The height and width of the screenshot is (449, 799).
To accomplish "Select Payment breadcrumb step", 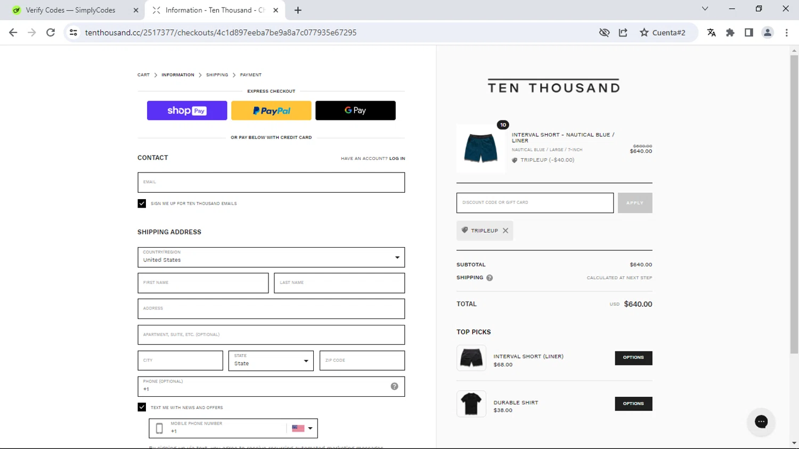I will (251, 75).
